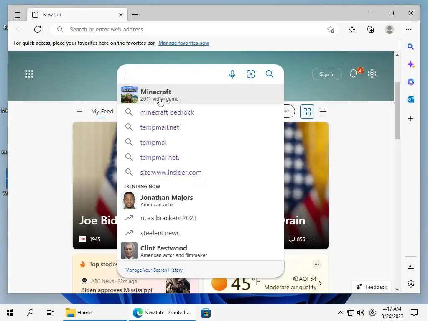Click scrollbar down arrow

coord(397,289)
